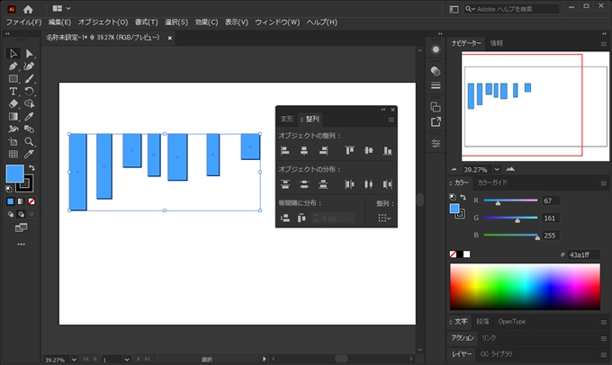Image resolution: width=612 pixels, height=365 pixels.
Task: Click horizontal distribute left icon
Action: [x=349, y=184]
